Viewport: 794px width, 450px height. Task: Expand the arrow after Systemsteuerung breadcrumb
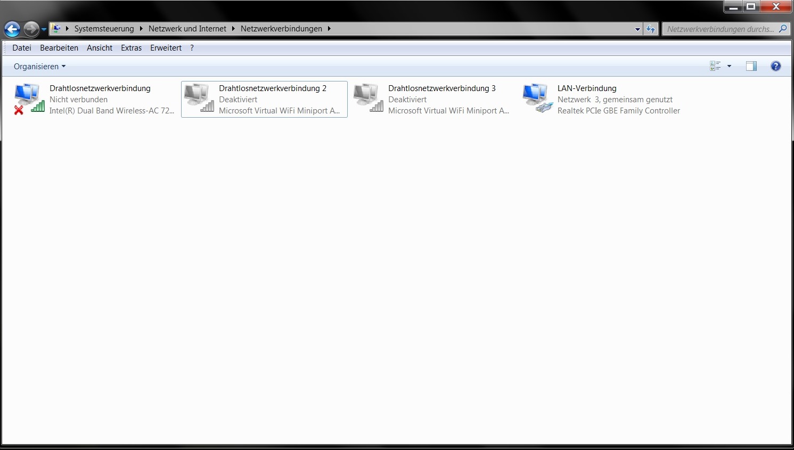[x=141, y=29]
